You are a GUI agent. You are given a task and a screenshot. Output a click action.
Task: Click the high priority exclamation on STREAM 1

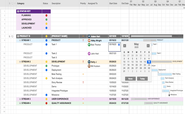click(83, 40)
